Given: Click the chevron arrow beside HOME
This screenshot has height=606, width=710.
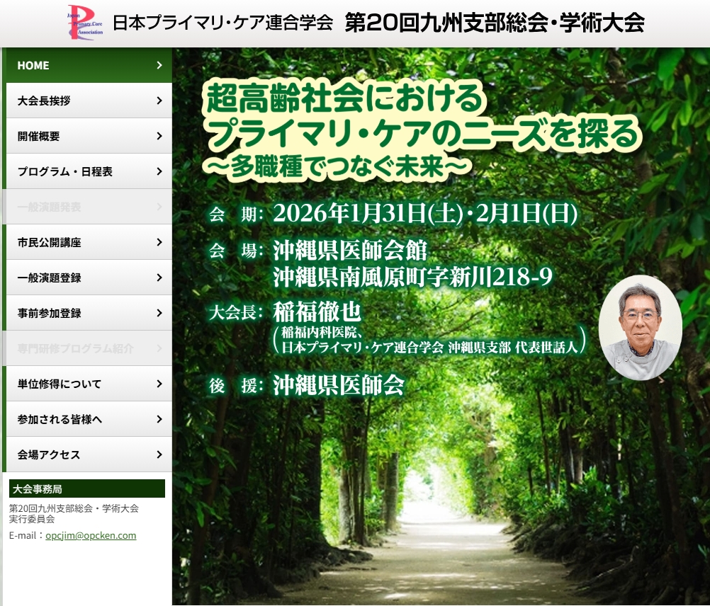Looking at the screenshot, I should pyautogui.click(x=159, y=65).
